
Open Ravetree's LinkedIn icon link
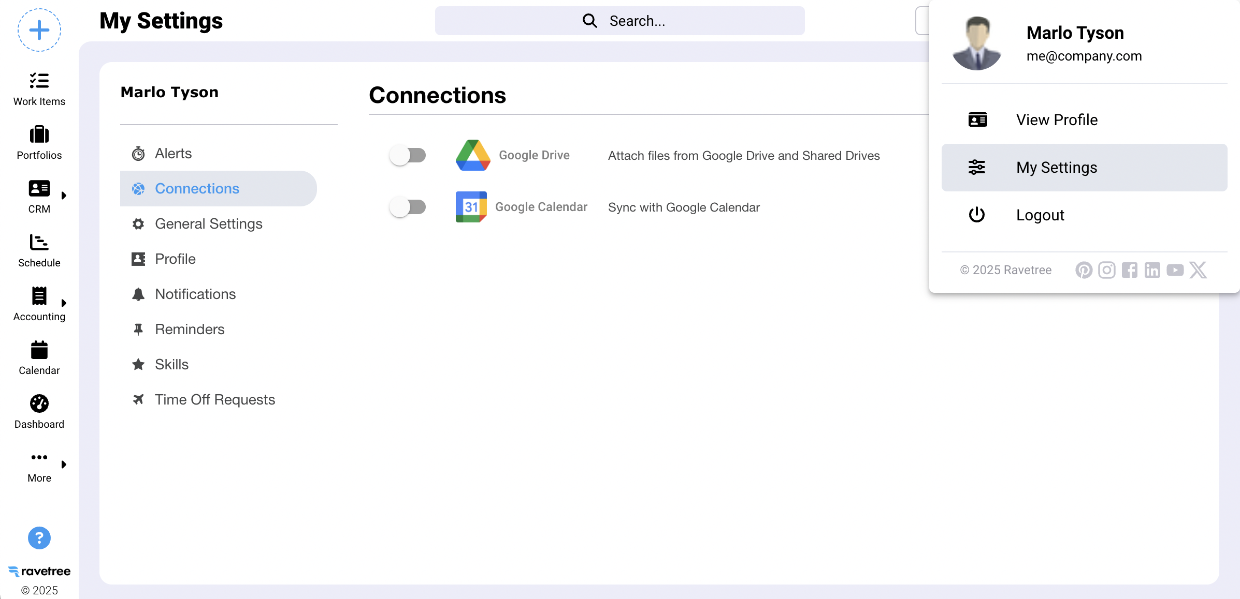(x=1152, y=270)
